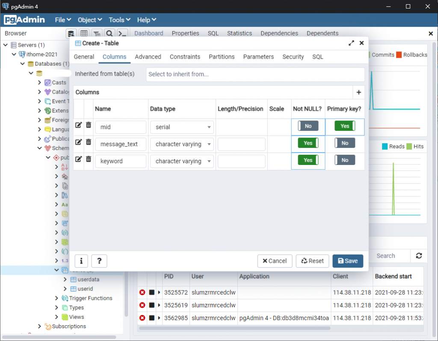The image size is (438, 341).
Task: Delete the keyword column via trash icon
Action: (x=88, y=159)
